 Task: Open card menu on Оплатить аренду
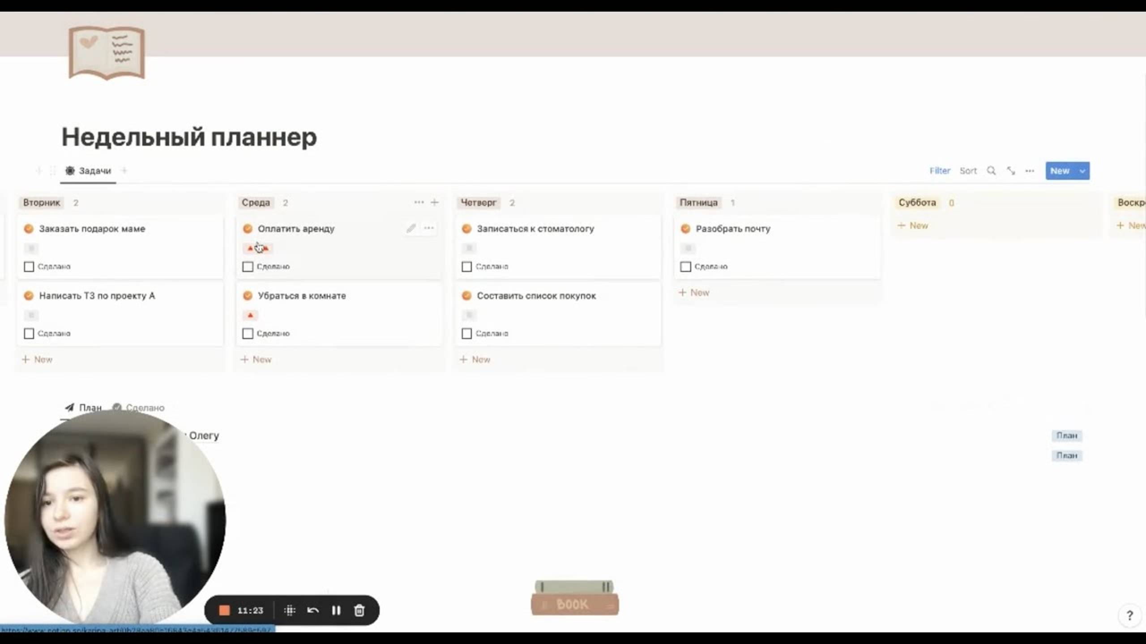pos(428,228)
